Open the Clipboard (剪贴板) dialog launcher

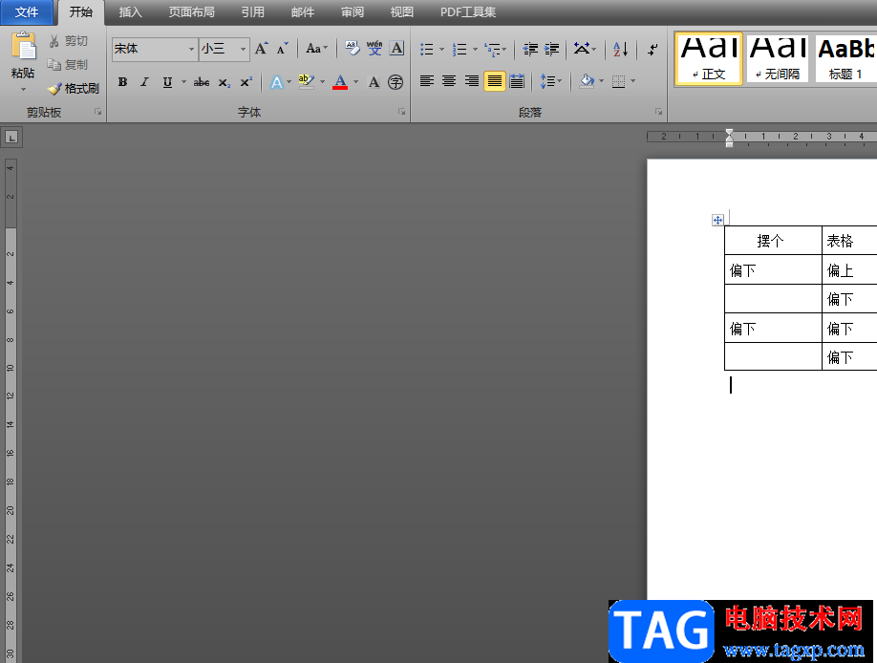point(97,113)
